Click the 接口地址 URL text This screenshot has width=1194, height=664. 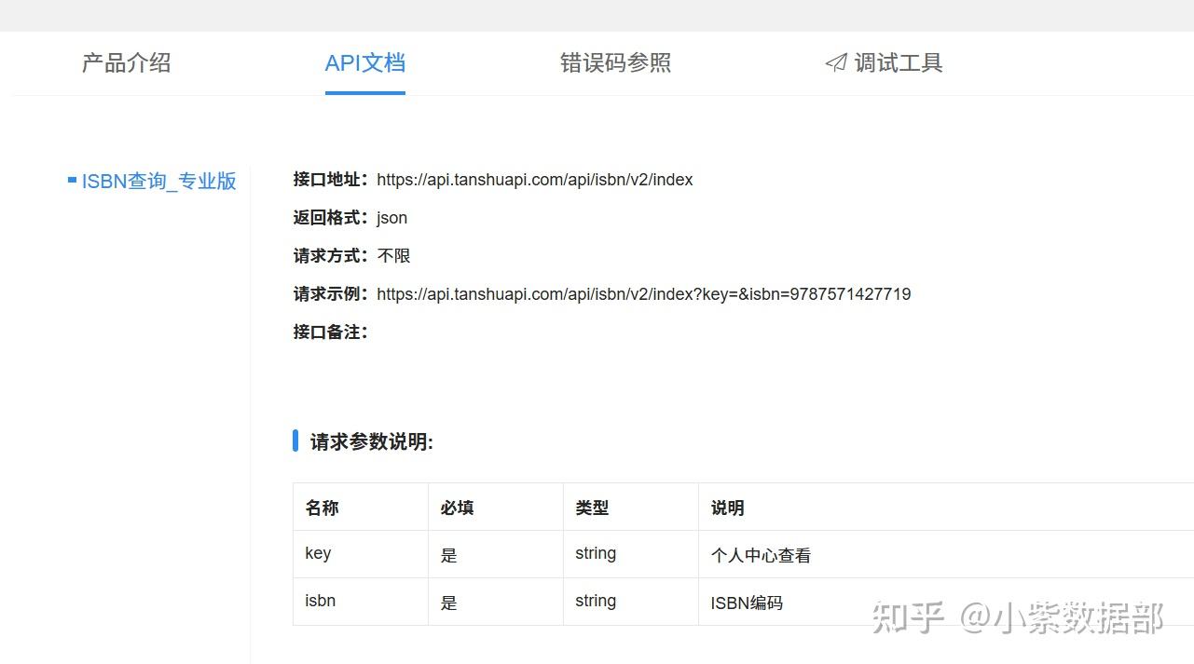click(535, 180)
